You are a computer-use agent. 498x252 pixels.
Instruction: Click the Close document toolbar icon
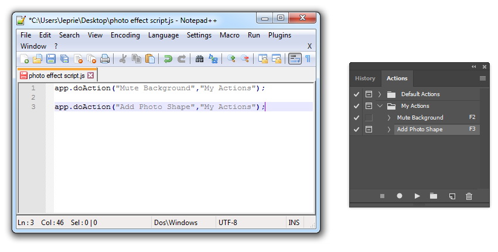coord(78,59)
